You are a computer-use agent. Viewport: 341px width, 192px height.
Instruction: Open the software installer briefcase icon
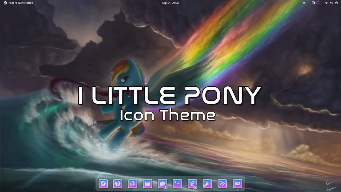163,183
